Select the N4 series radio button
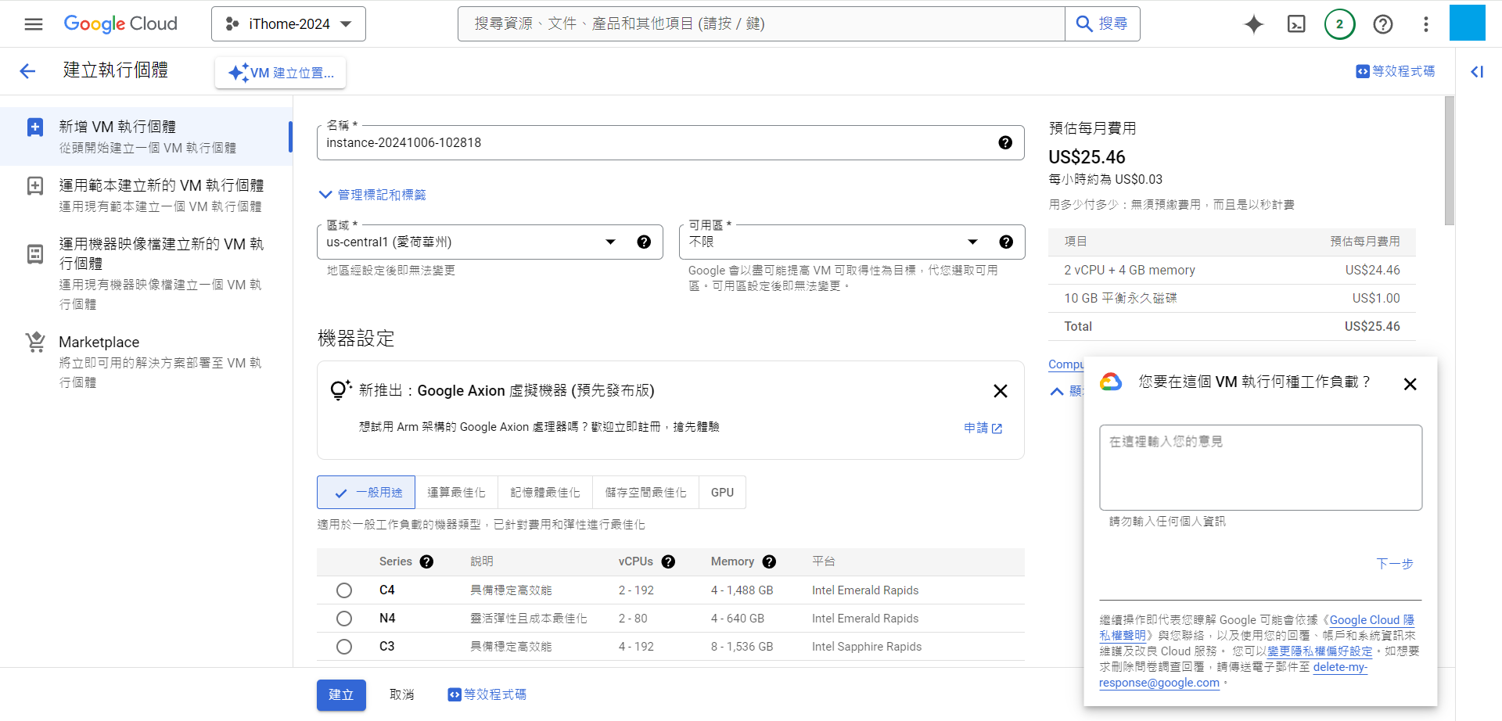 pos(344,619)
